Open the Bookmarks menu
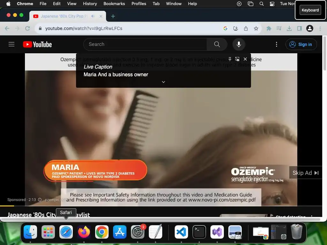This screenshot has width=327, height=245. coord(114,4)
